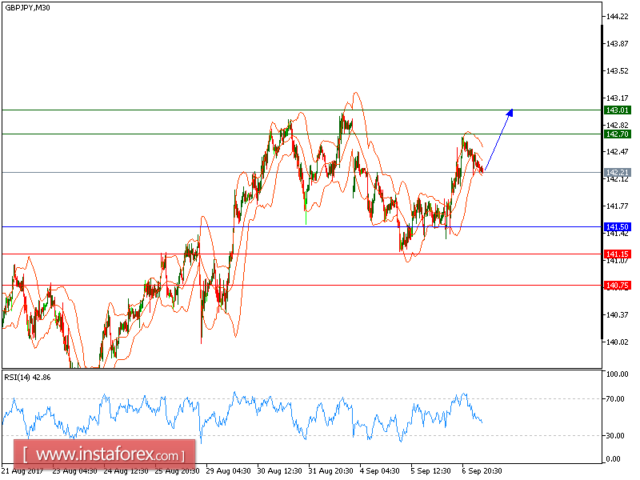
Task: Click the 140.75 red horizontal support line
Action: (x=302, y=286)
